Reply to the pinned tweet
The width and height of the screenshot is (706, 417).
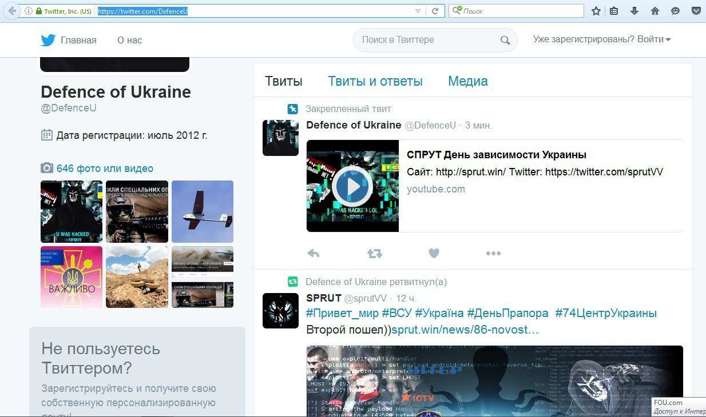click(313, 254)
